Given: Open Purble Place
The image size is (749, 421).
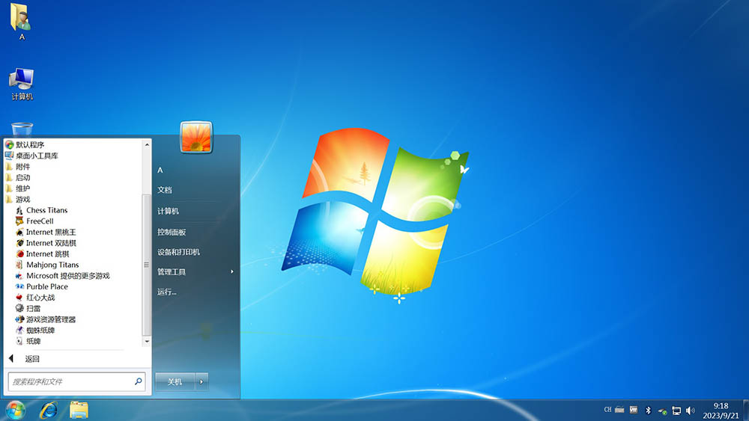Looking at the screenshot, I should 46,286.
